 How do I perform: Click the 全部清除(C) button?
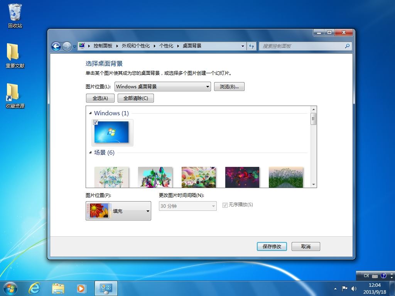[x=136, y=98]
